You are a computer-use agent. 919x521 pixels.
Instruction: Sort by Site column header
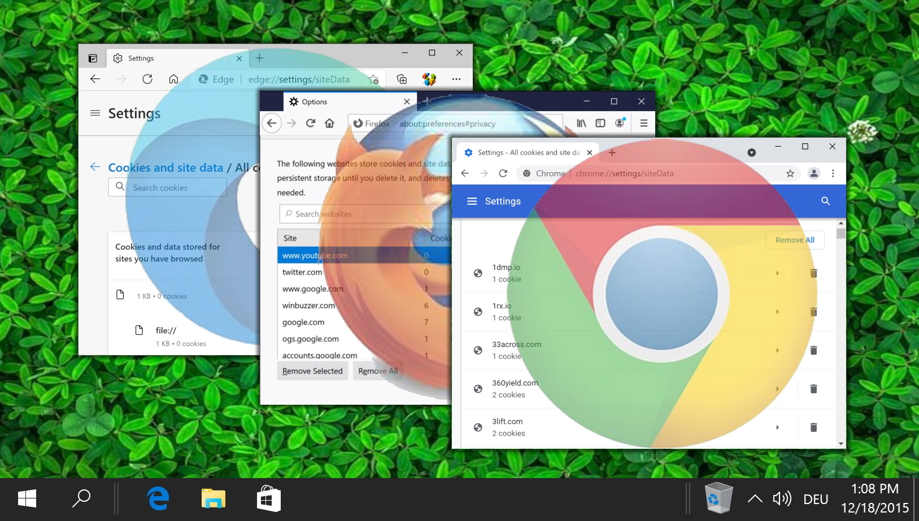350,238
